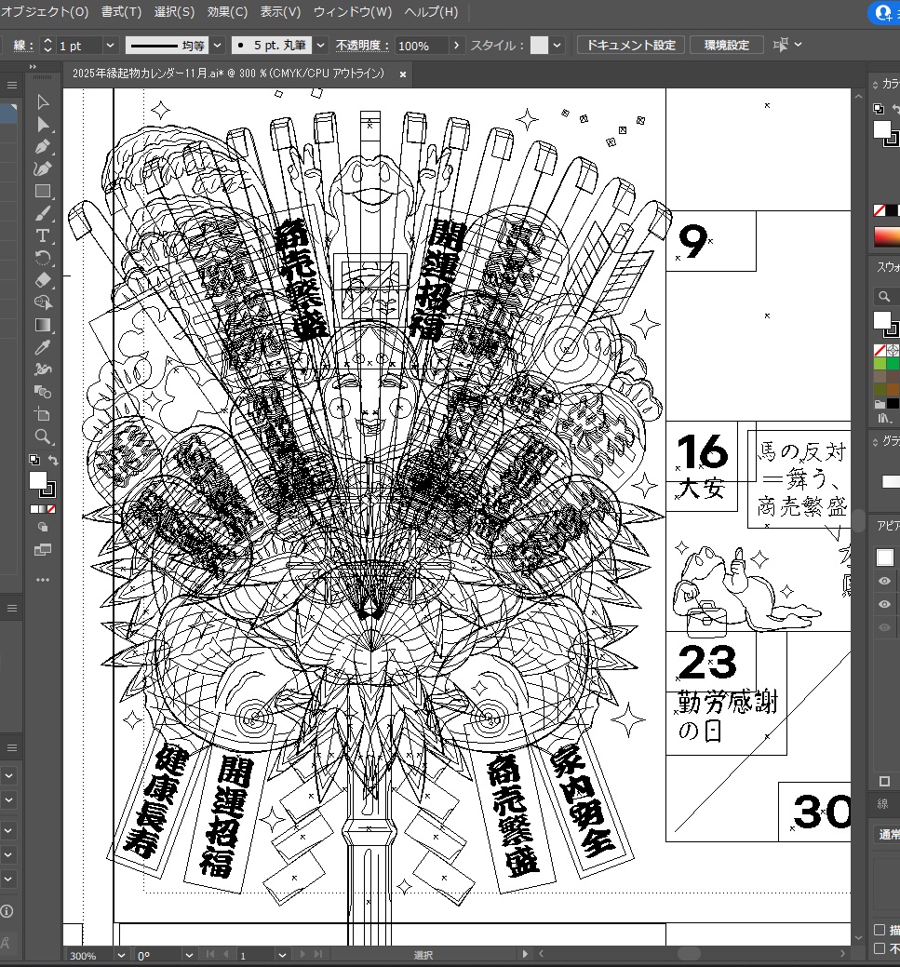This screenshot has height=967, width=900.
Task: Toggle second eye icon in Appearance panel
Action: pos(884,604)
